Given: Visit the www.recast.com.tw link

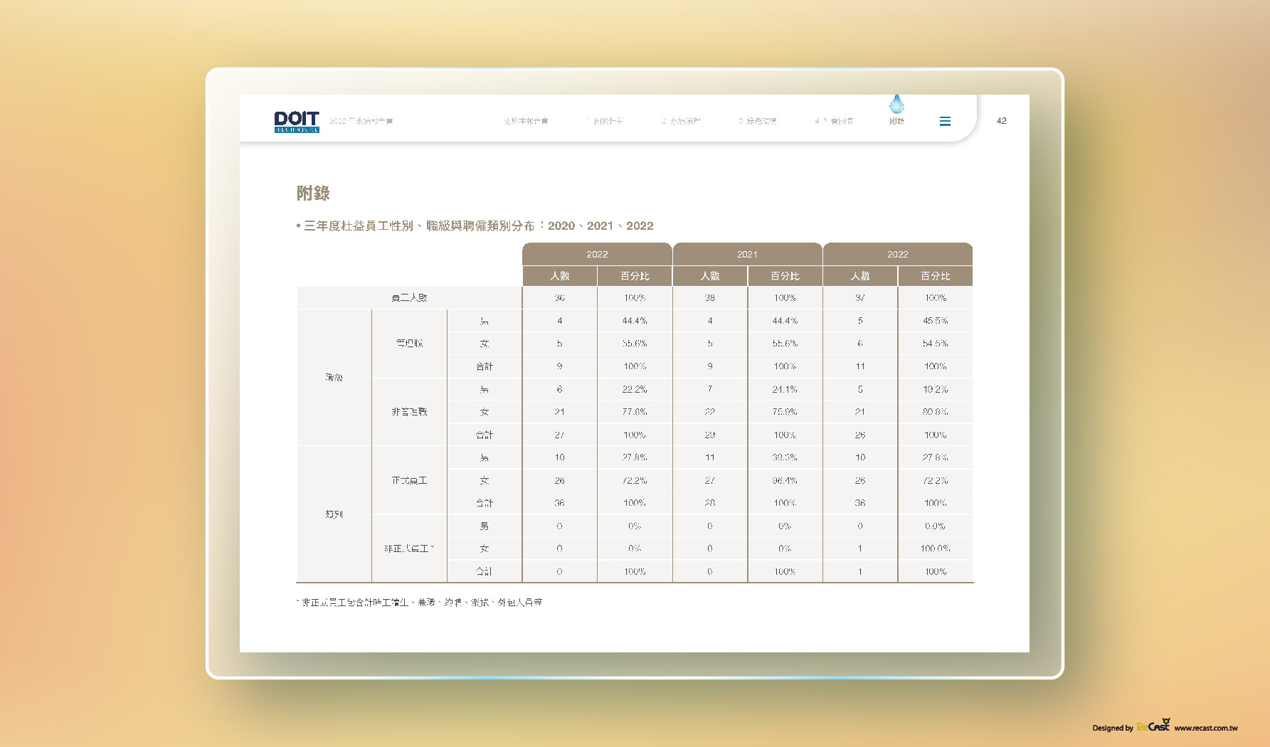Looking at the screenshot, I should (x=1206, y=728).
